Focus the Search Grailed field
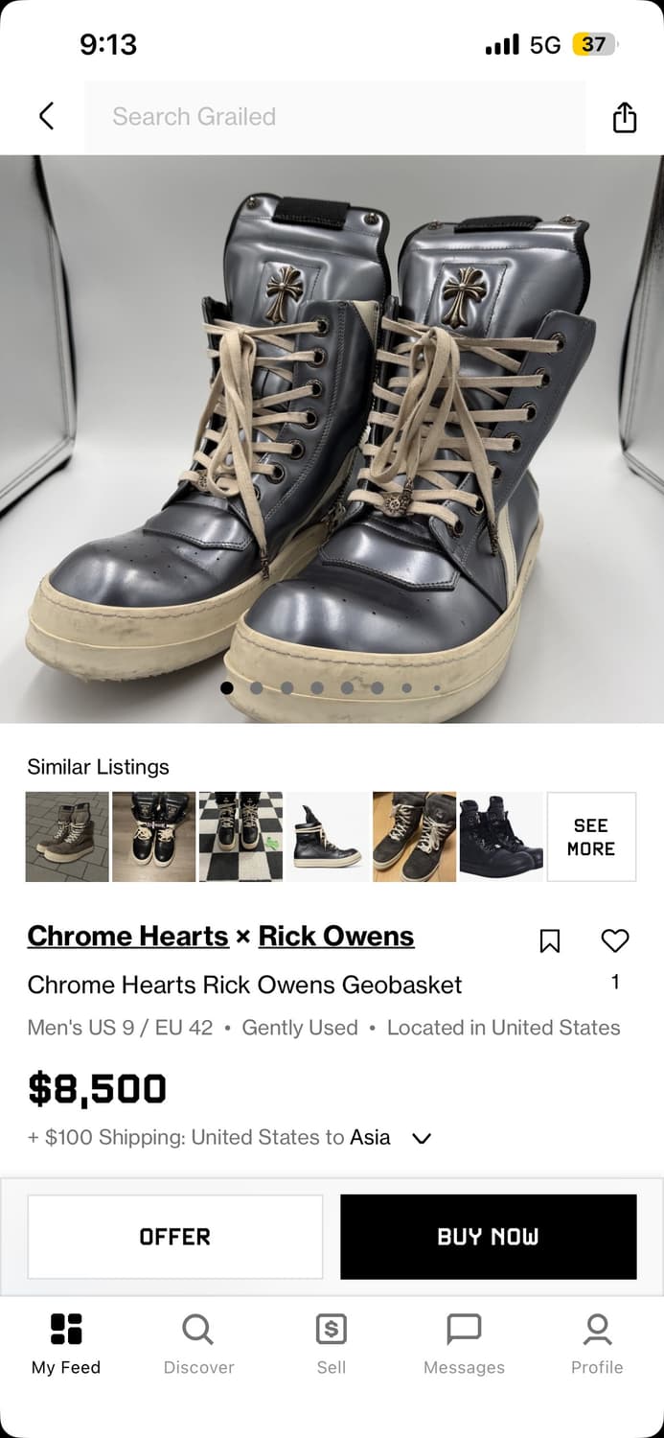This screenshot has height=1438, width=664. (335, 117)
